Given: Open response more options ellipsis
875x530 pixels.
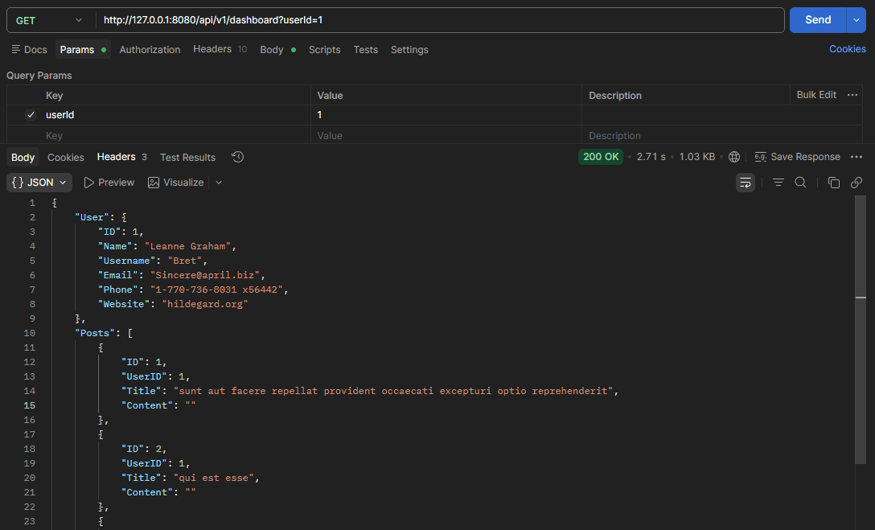Looking at the screenshot, I should click(857, 158).
